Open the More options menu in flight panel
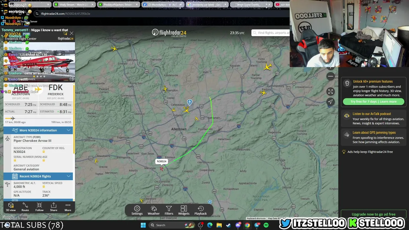Screen dimensions: 409x230 68,207
